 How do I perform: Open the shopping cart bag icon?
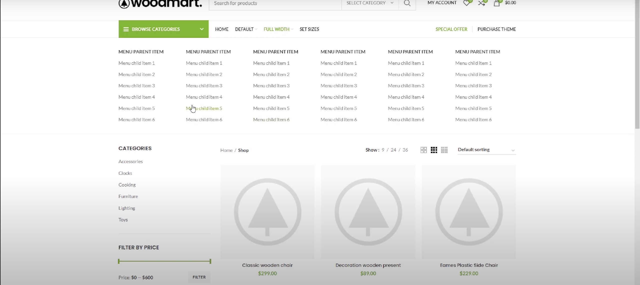[x=497, y=3]
